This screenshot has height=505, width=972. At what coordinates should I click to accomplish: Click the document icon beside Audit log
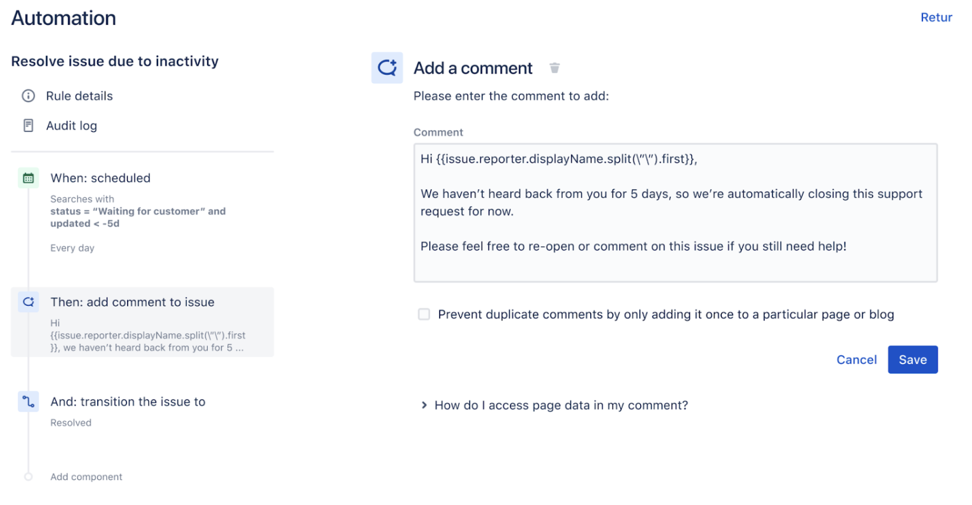29,125
